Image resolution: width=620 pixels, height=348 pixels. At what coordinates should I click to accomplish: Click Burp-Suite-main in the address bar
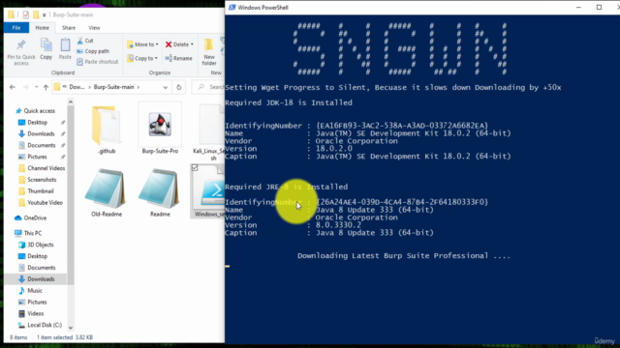[x=114, y=87]
